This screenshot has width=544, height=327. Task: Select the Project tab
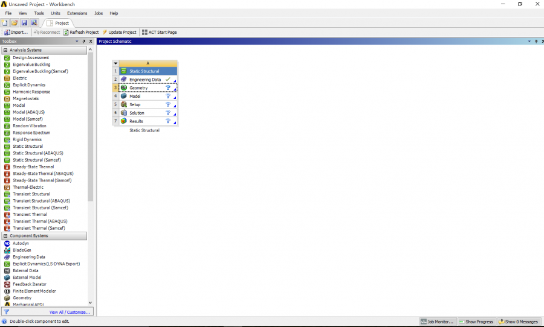pos(58,23)
